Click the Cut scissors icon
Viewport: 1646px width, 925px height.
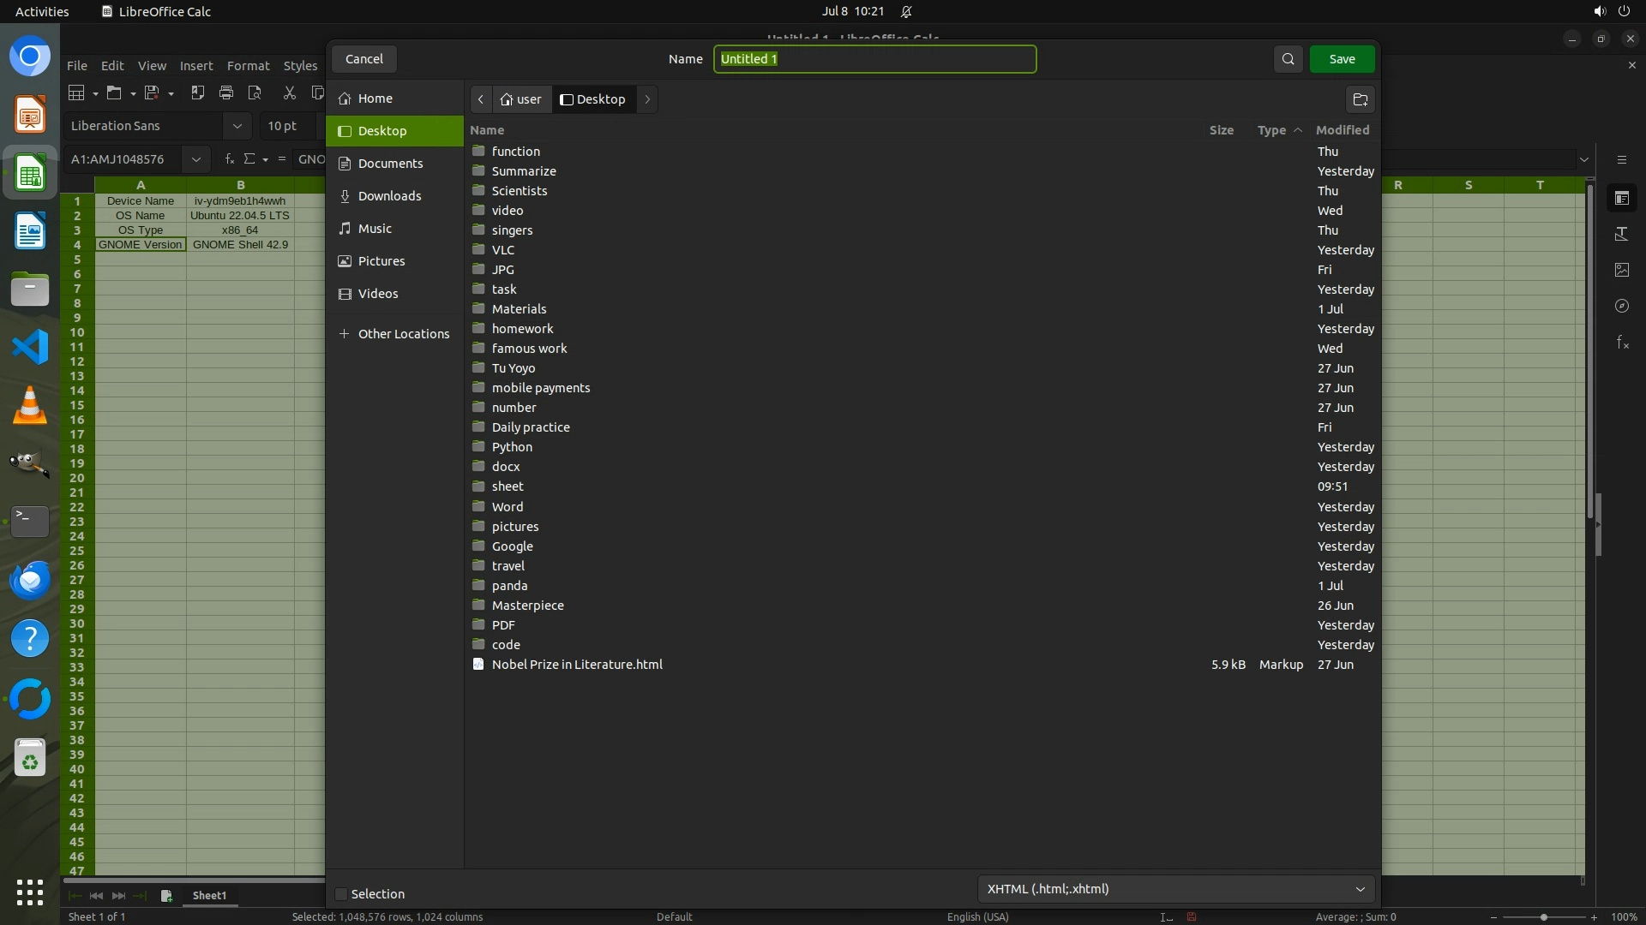point(290,92)
